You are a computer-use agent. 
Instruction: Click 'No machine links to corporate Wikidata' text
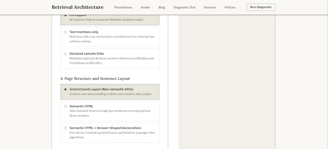click(x=96, y=20)
